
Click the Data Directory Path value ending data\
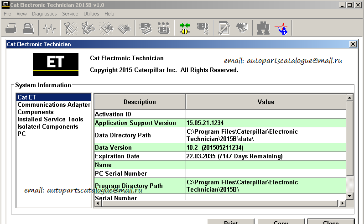coord(242,135)
